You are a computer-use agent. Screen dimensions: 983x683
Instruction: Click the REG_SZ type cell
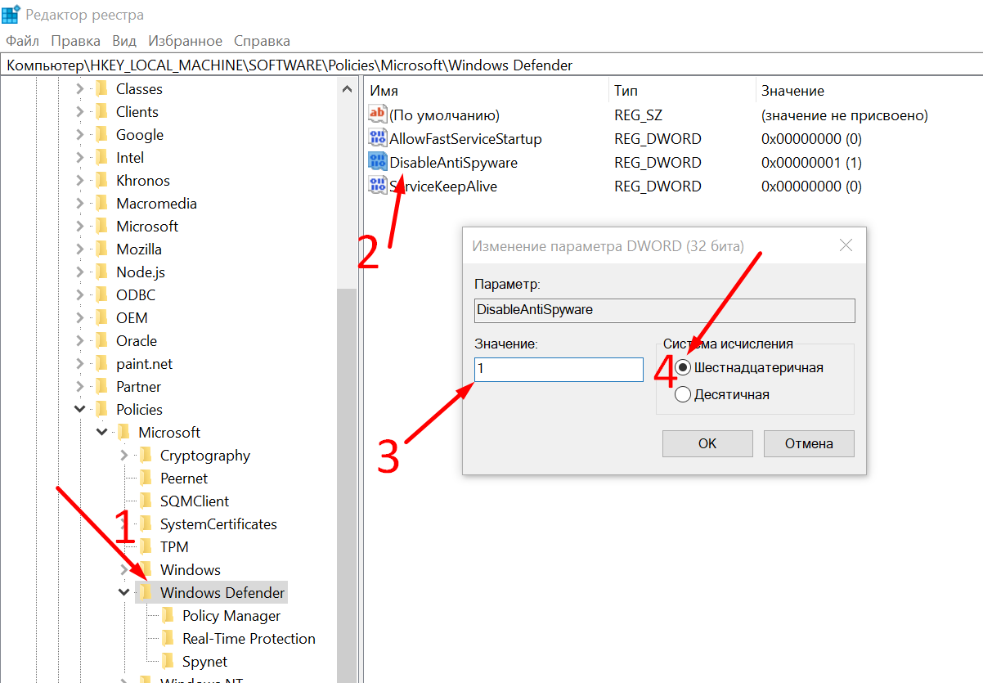(638, 115)
